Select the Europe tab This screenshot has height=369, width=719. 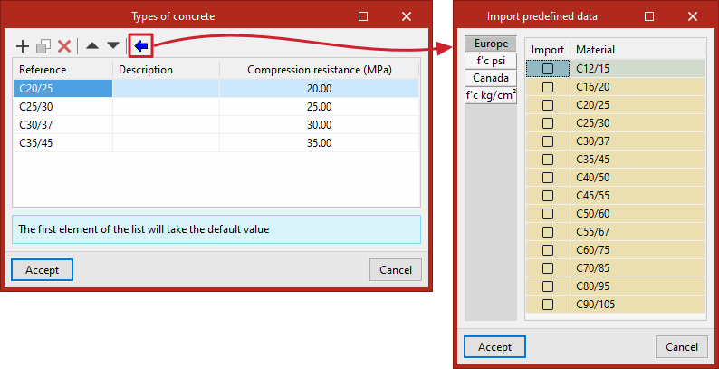[491, 44]
